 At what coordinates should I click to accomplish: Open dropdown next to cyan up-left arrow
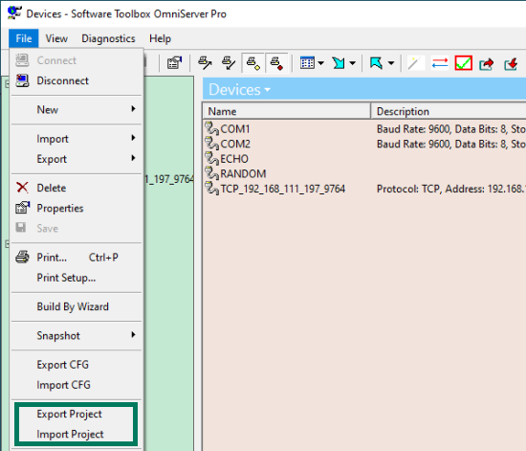(391, 63)
